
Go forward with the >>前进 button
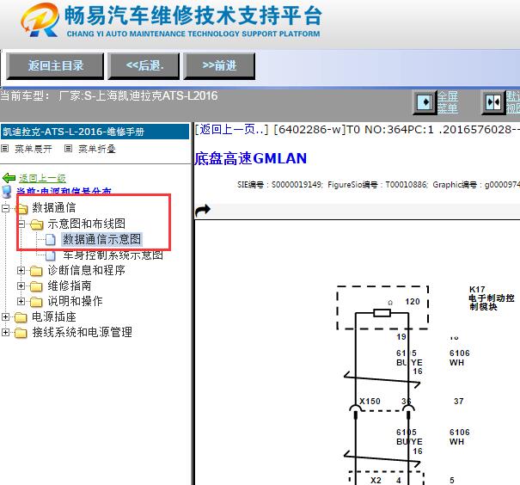coord(219,66)
